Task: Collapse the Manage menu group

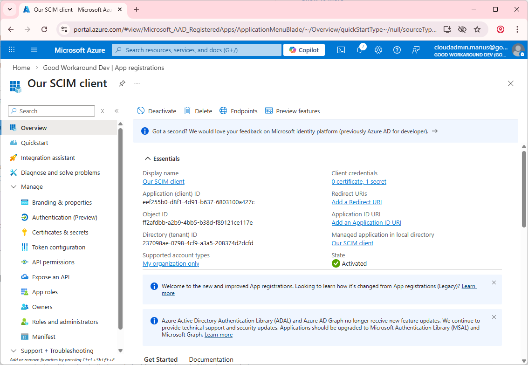Action: 13,186
